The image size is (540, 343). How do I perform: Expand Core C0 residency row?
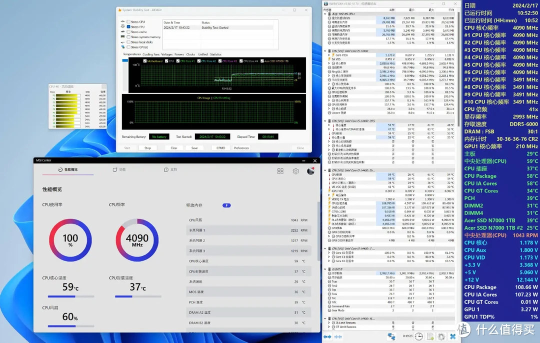coord(329,253)
